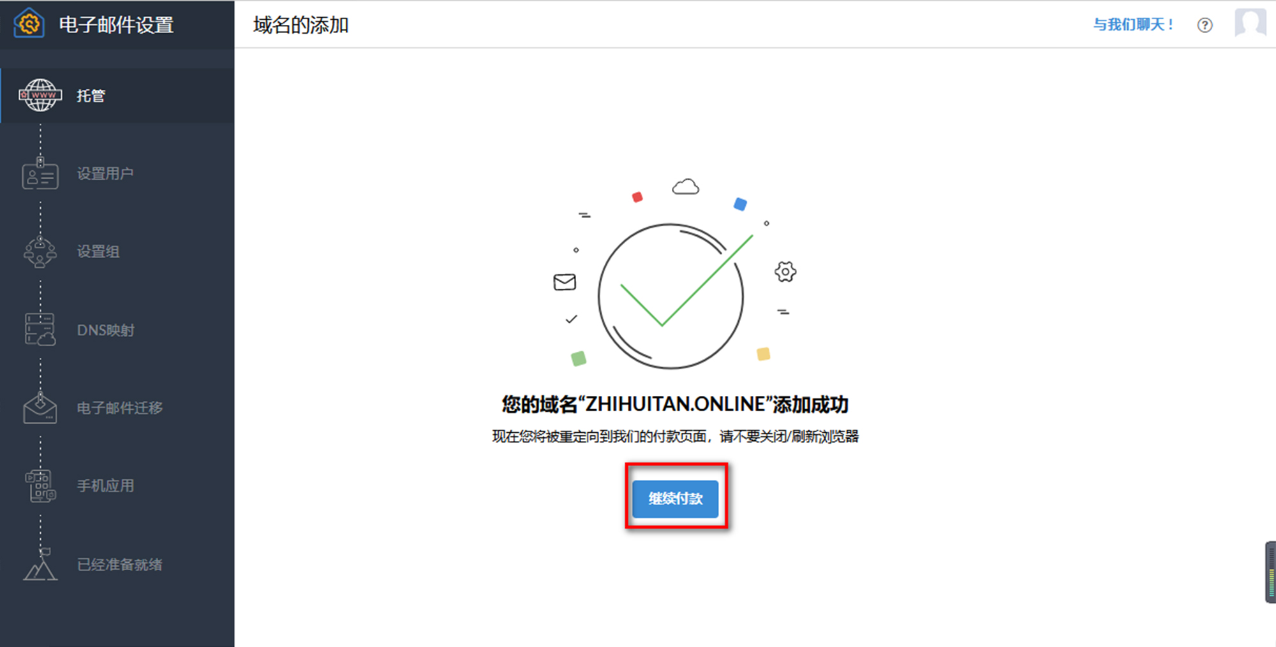Go to the 手机应用 step
This screenshot has height=647, width=1276.
pos(117,486)
